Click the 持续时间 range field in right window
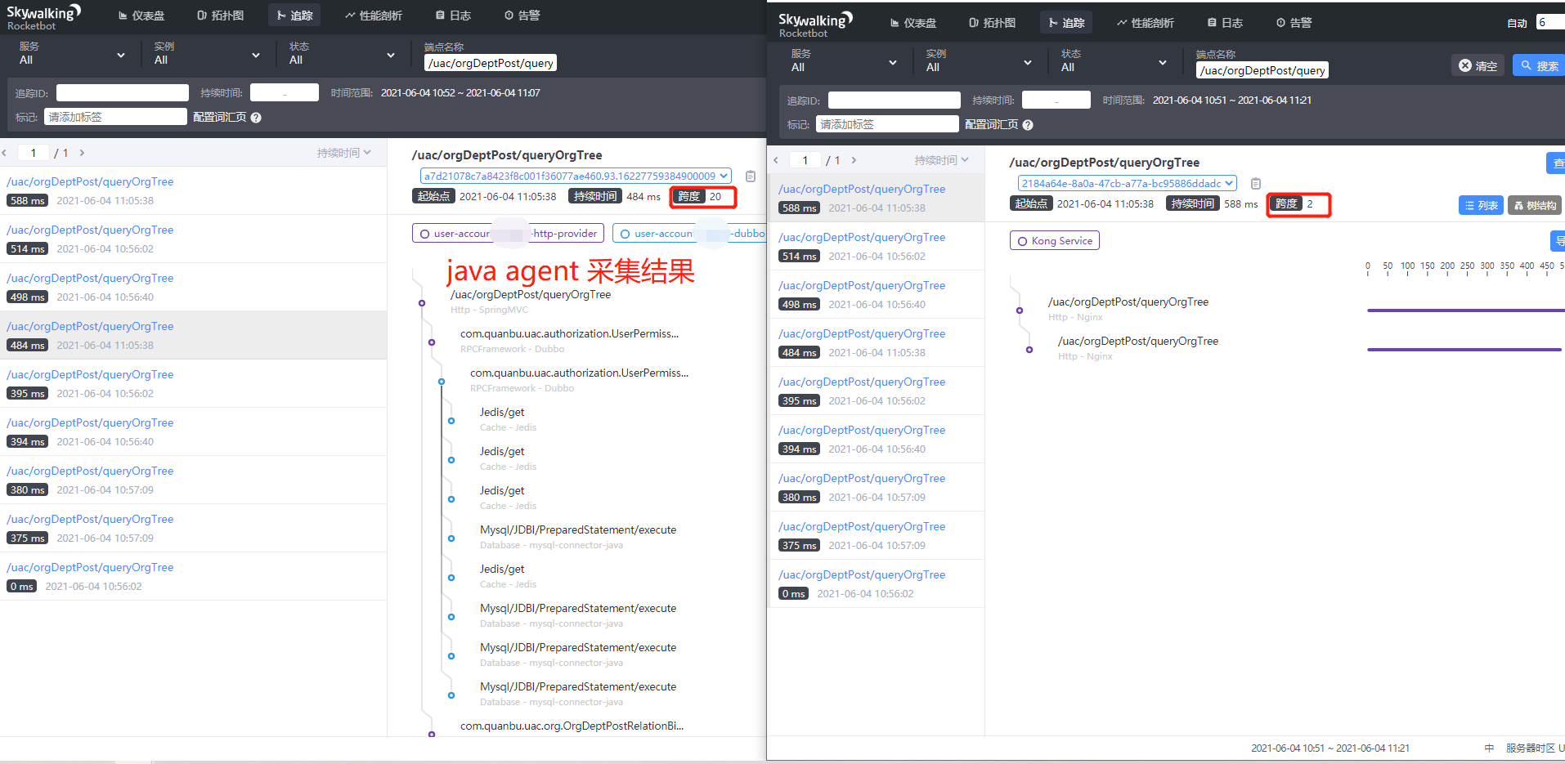Screen dimensions: 1565x764 (1056, 101)
